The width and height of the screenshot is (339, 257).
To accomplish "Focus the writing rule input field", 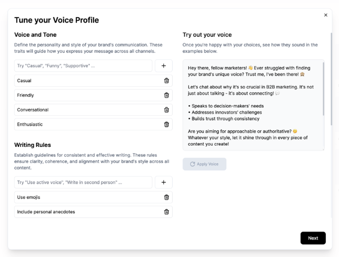I will 83,182.
